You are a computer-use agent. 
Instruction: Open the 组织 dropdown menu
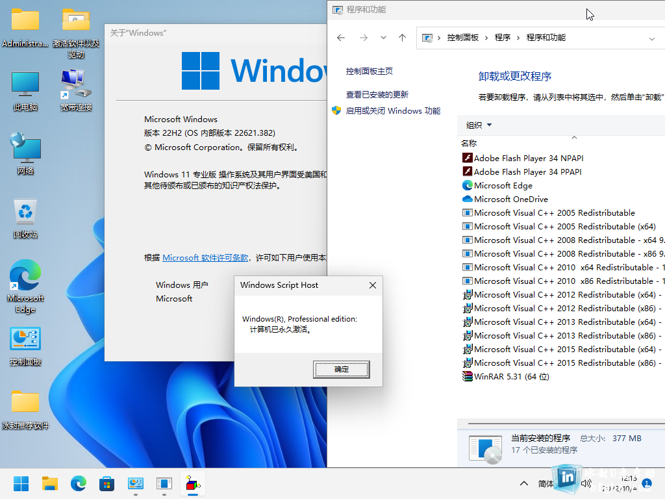pos(479,125)
